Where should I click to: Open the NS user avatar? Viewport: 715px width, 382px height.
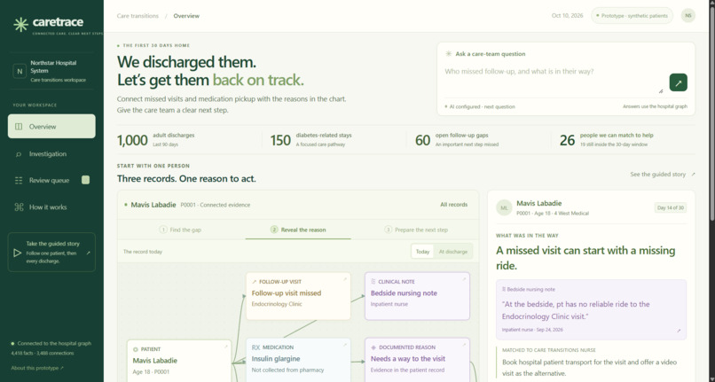pos(688,15)
